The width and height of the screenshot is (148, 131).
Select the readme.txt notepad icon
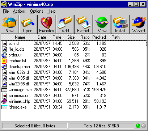coord(4,61)
